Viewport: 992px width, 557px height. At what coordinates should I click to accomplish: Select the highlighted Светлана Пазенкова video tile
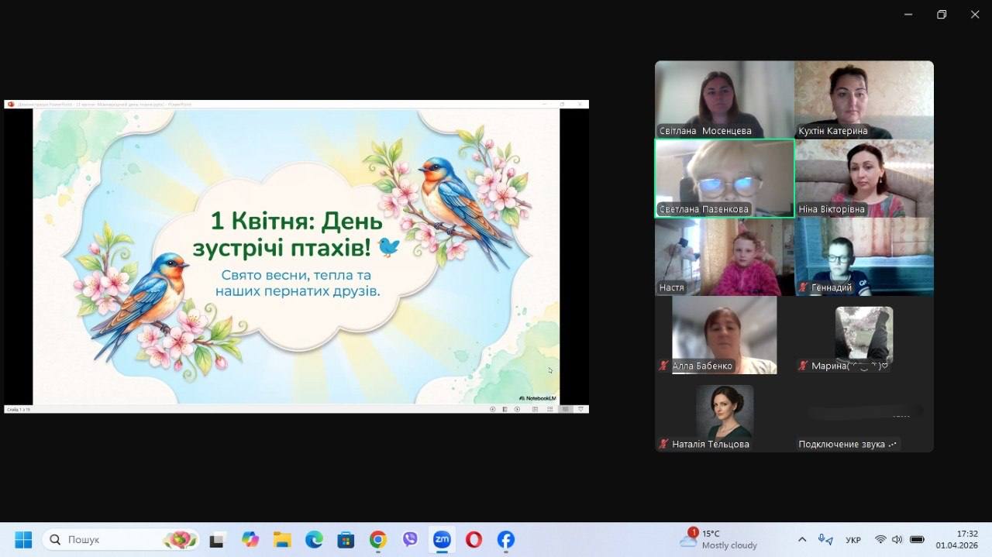point(725,178)
